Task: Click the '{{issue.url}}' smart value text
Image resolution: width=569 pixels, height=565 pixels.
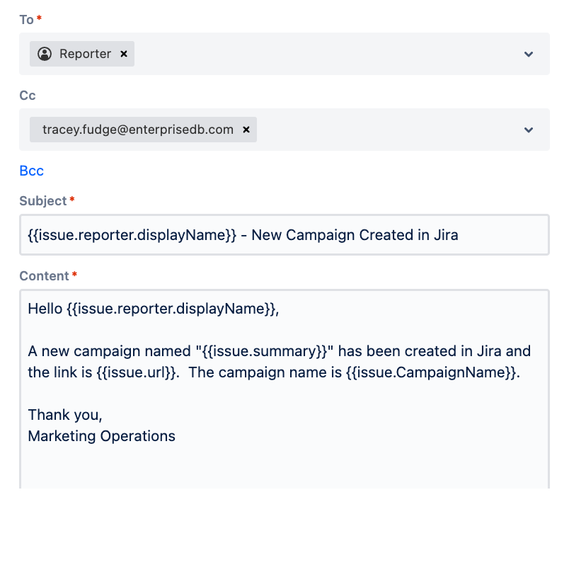Action: (x=136, y=372)
